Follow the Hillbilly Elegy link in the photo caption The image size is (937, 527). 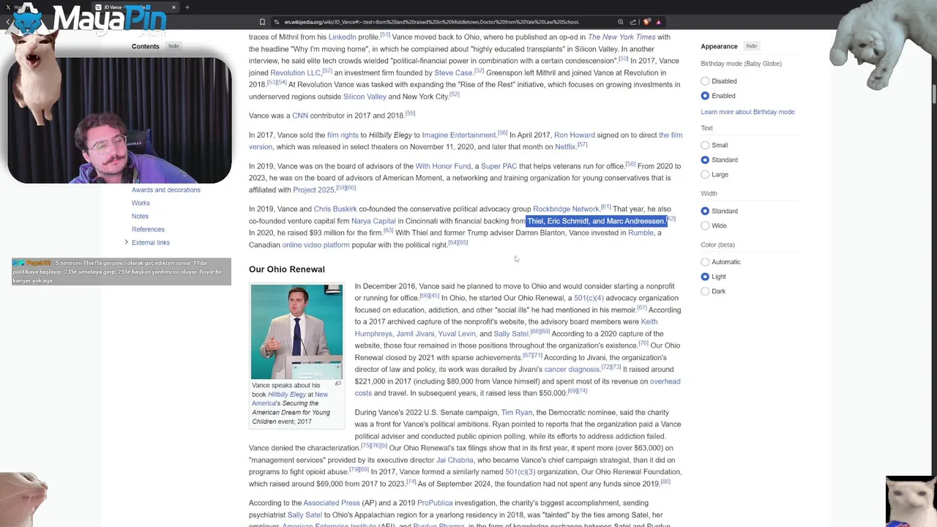pyautogui.click(x=287, y=395)
